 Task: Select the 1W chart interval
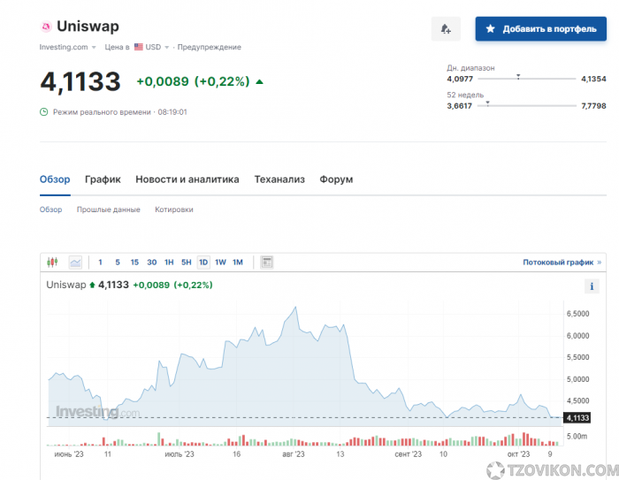220,263
